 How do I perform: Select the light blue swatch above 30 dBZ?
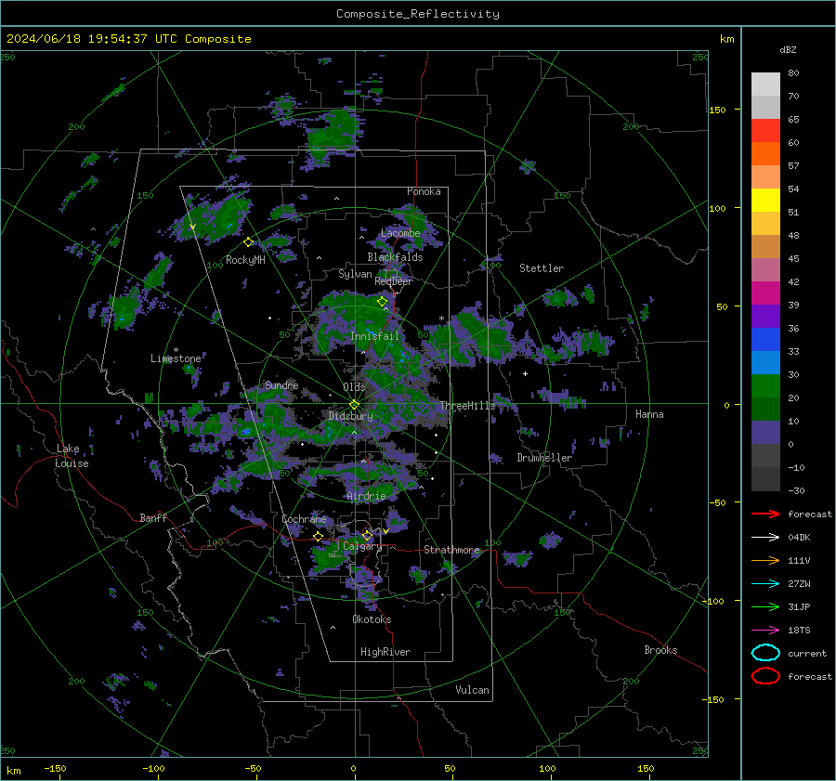pyautogui.click(x=765, y=363)
